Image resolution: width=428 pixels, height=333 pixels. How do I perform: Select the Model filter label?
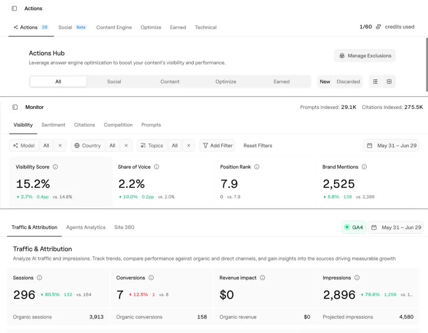24,146
